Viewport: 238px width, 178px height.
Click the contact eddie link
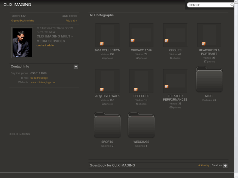point(45,45)
